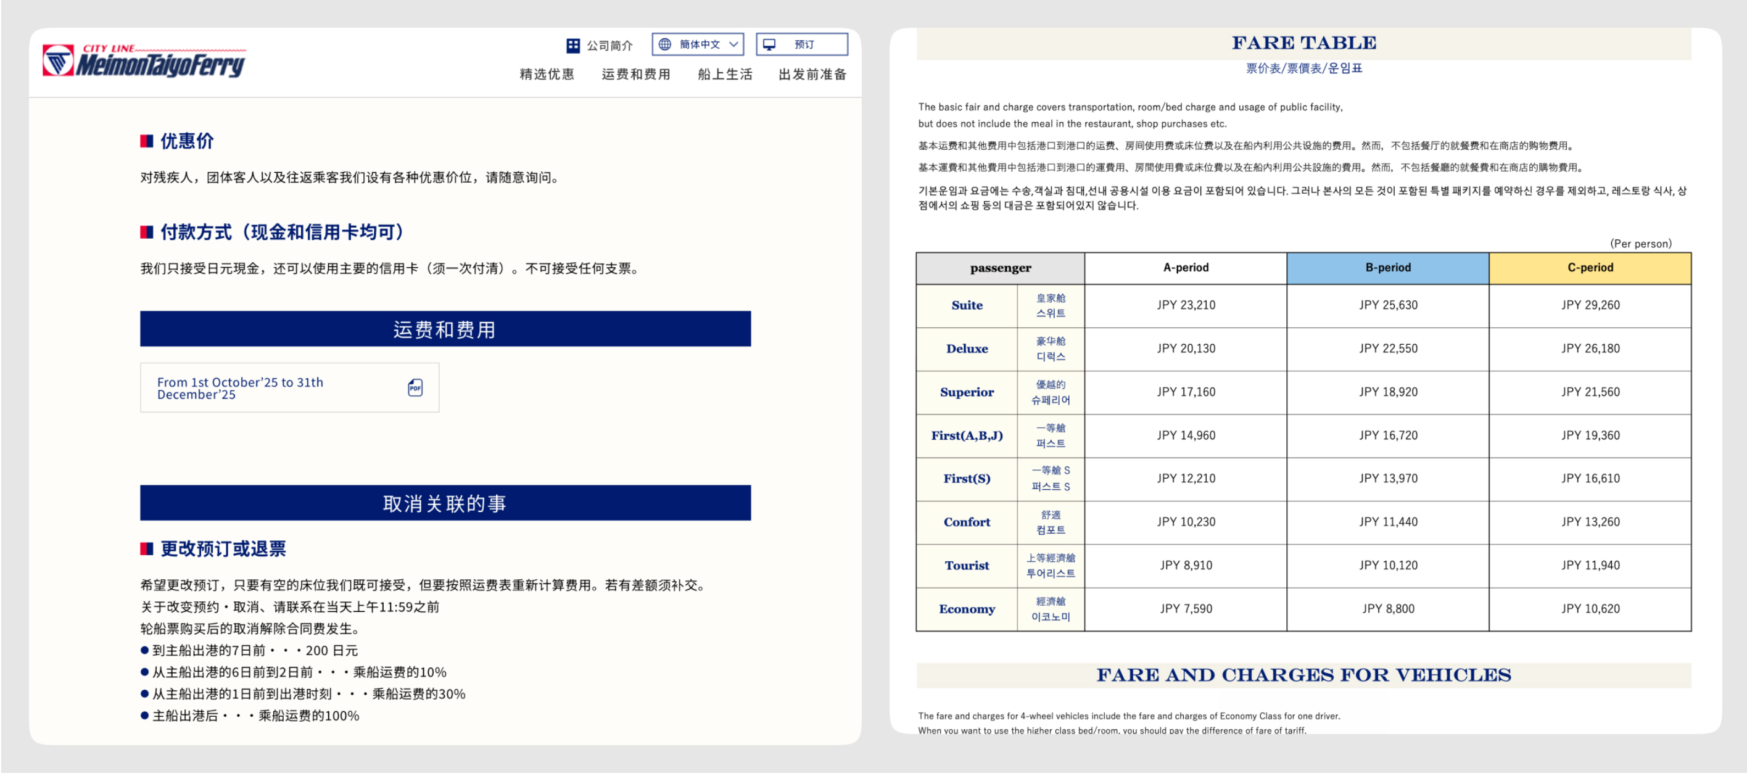The width and height of the screenshot is (1747, 776).
Task: Click the Meimon Taiyo Ferry logo
Action: [144, 61]
